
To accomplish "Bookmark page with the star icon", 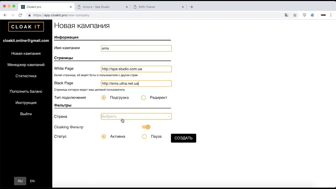I will (295, 15).
